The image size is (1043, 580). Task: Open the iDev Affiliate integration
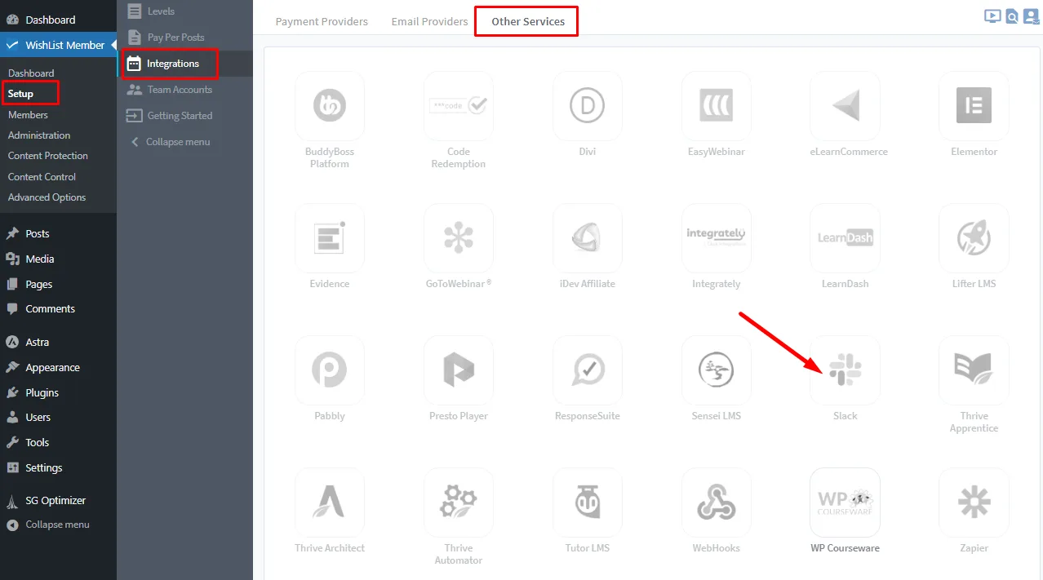[x=588, y=238]
